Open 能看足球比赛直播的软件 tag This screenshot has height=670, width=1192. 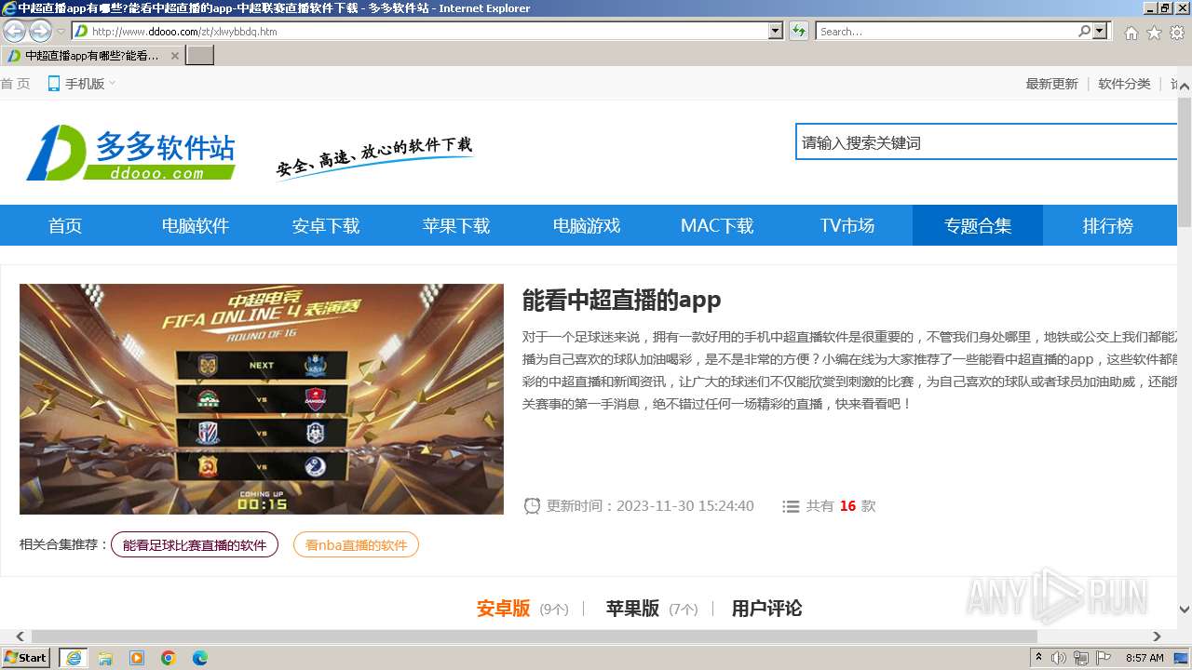point(195,544)
